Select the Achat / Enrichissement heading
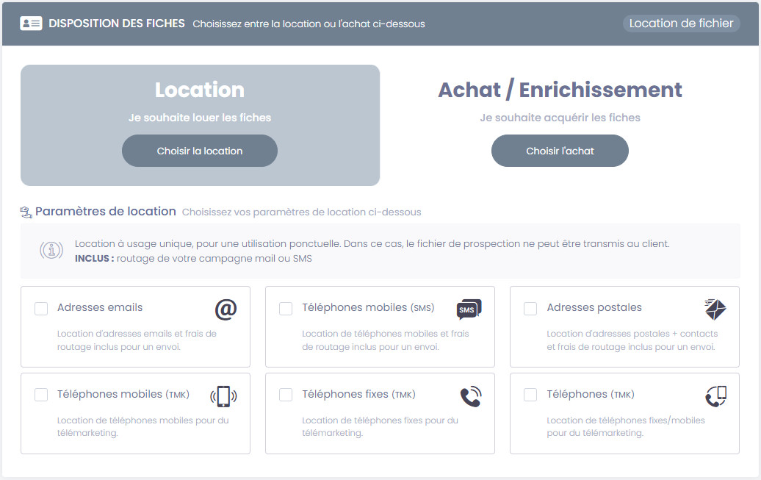This screenshot has height=480, width=761. (x=560, y=90)
